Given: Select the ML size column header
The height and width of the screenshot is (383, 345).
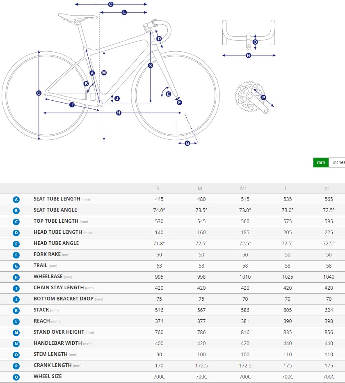Looking at the screenshot, I should pyautogui.click(x=243, y=189).
